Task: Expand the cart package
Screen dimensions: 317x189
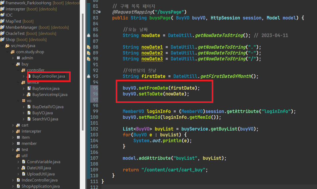Action: coord(13,125)
